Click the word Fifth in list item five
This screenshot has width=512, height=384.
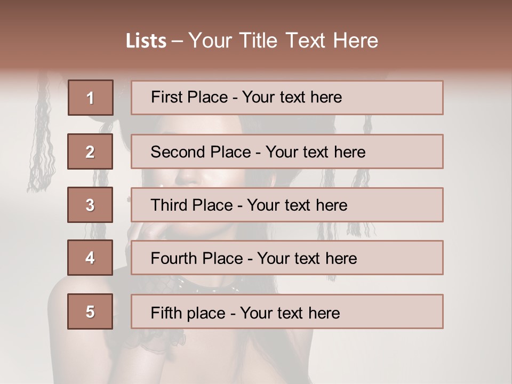161,313
